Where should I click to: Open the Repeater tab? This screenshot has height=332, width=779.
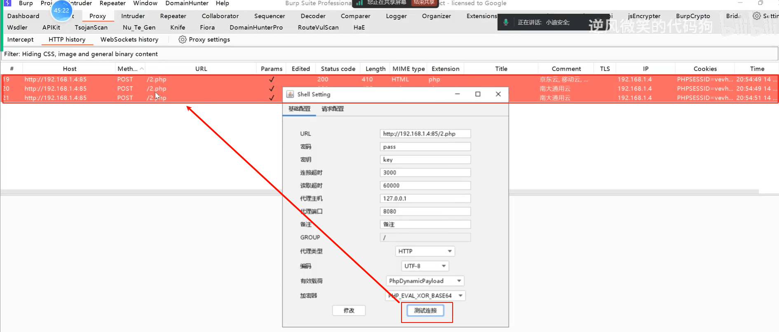click(173, 16)
